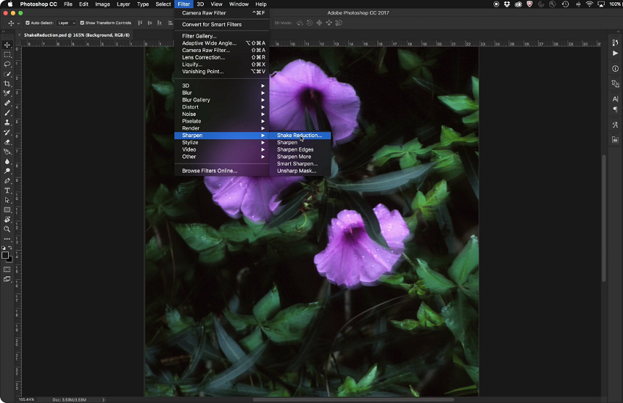Viewport: 623px width, 403px height.
Task: Click the status bar arrow next to Doc size
Action: pos(103,400)
